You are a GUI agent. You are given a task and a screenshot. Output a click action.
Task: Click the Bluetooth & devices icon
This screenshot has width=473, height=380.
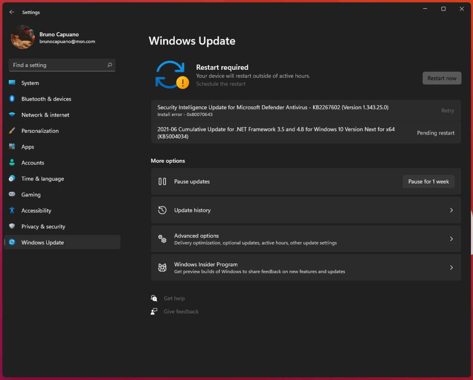tap(12, 99)
